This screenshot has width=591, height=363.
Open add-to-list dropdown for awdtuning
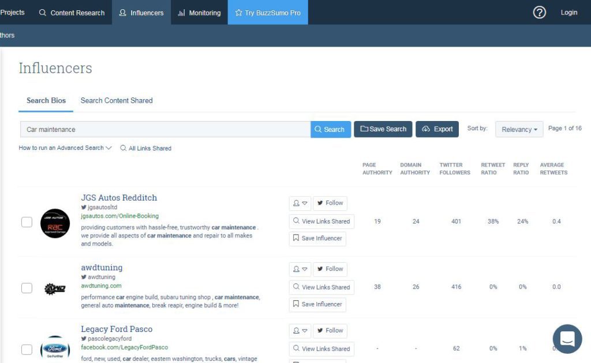tap(300, 269)
